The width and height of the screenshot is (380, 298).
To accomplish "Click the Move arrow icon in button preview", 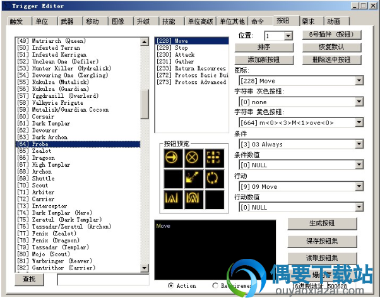I will pyautogui.click(x=173, y=158).
